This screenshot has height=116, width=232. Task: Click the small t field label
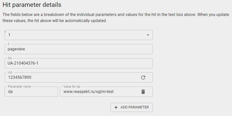click(9, 44)
